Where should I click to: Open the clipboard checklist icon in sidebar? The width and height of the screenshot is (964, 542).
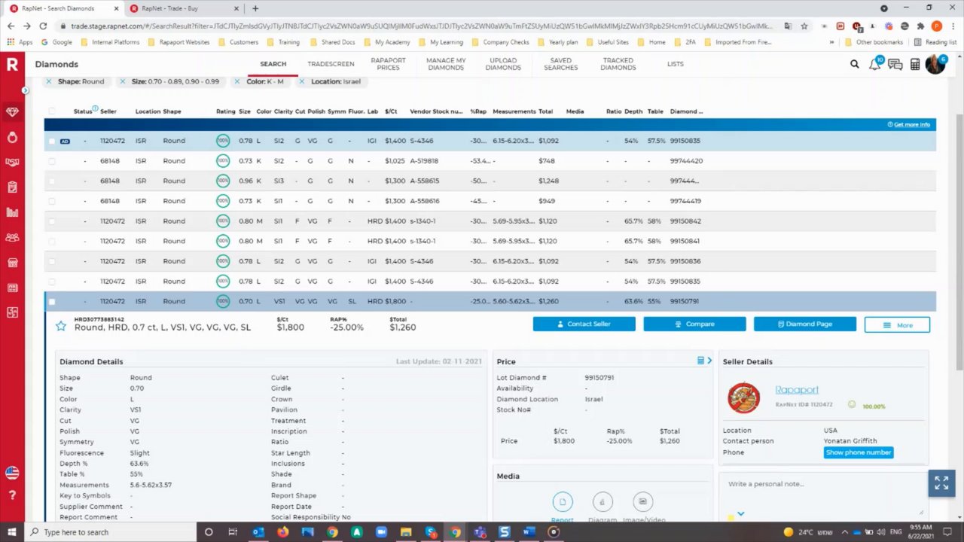(12, 187)
